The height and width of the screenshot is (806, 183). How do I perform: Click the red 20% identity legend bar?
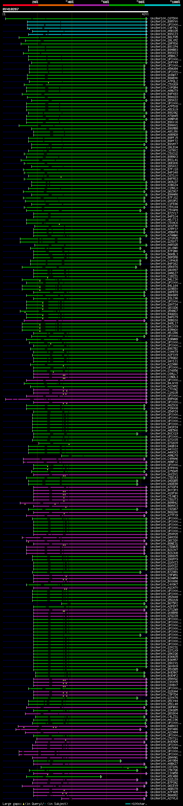20,5
